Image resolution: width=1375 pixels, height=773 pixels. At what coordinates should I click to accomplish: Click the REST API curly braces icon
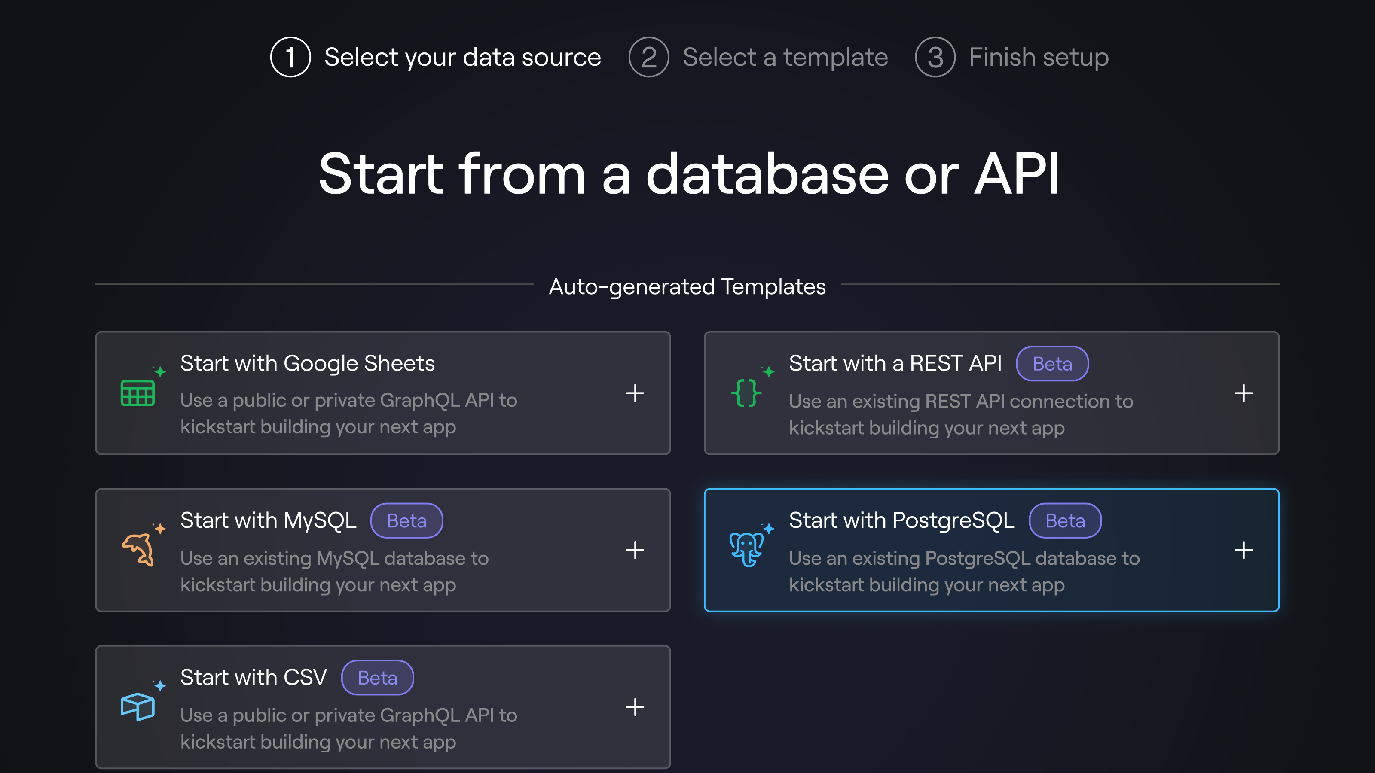[746, 393]
